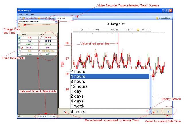188x126 pixels.
Task: Click the Open folder toolbar icon
Action: click(x=24, y=18)
